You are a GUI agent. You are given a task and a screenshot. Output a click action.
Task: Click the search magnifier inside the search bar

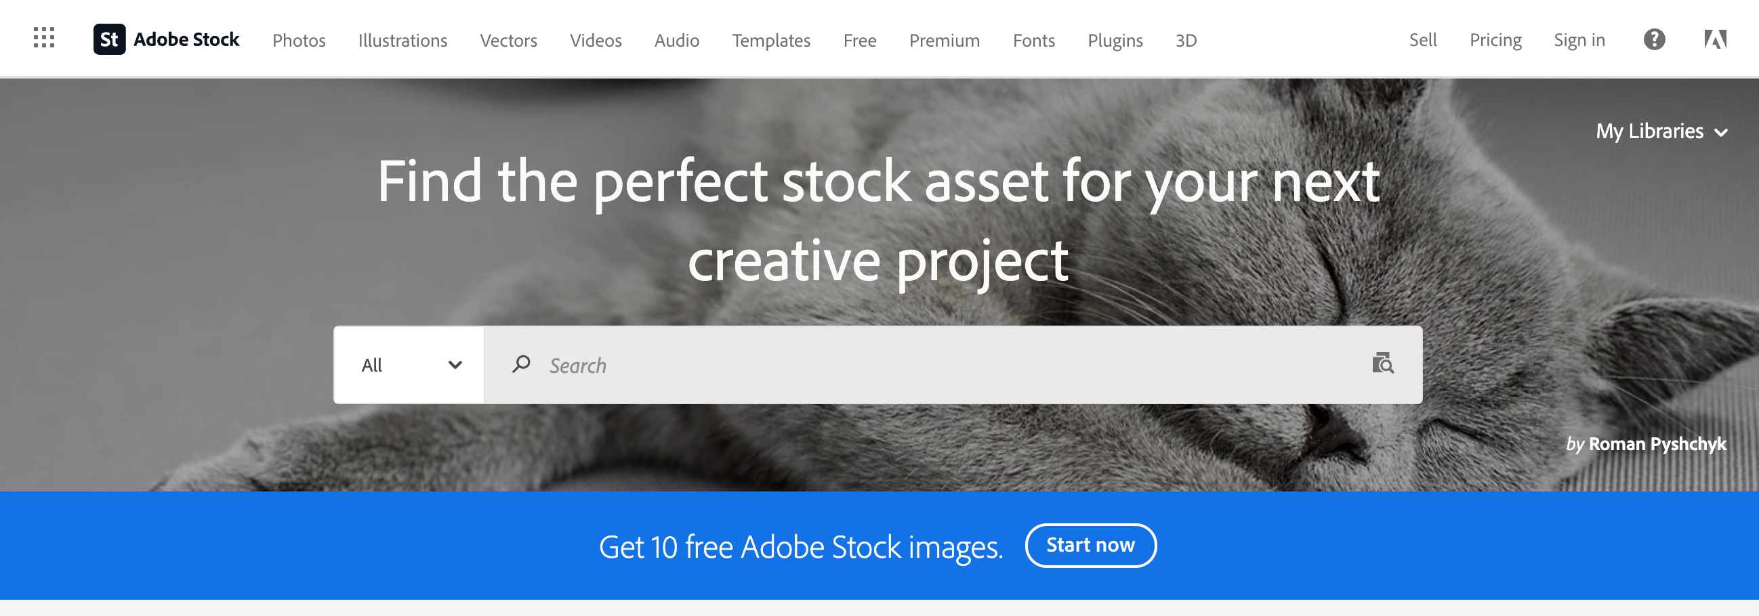coord(521,364)
